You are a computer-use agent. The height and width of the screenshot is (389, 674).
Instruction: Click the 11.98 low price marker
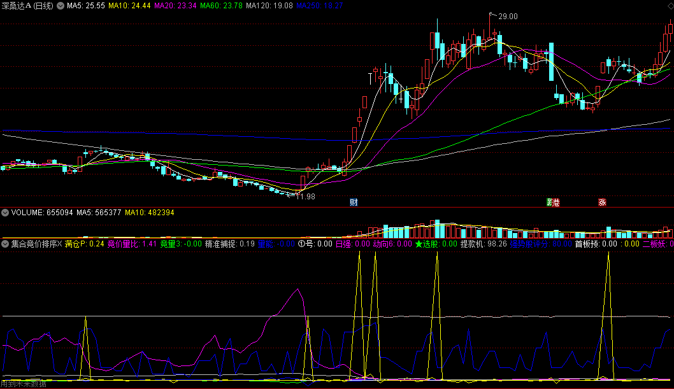point(305,197)
